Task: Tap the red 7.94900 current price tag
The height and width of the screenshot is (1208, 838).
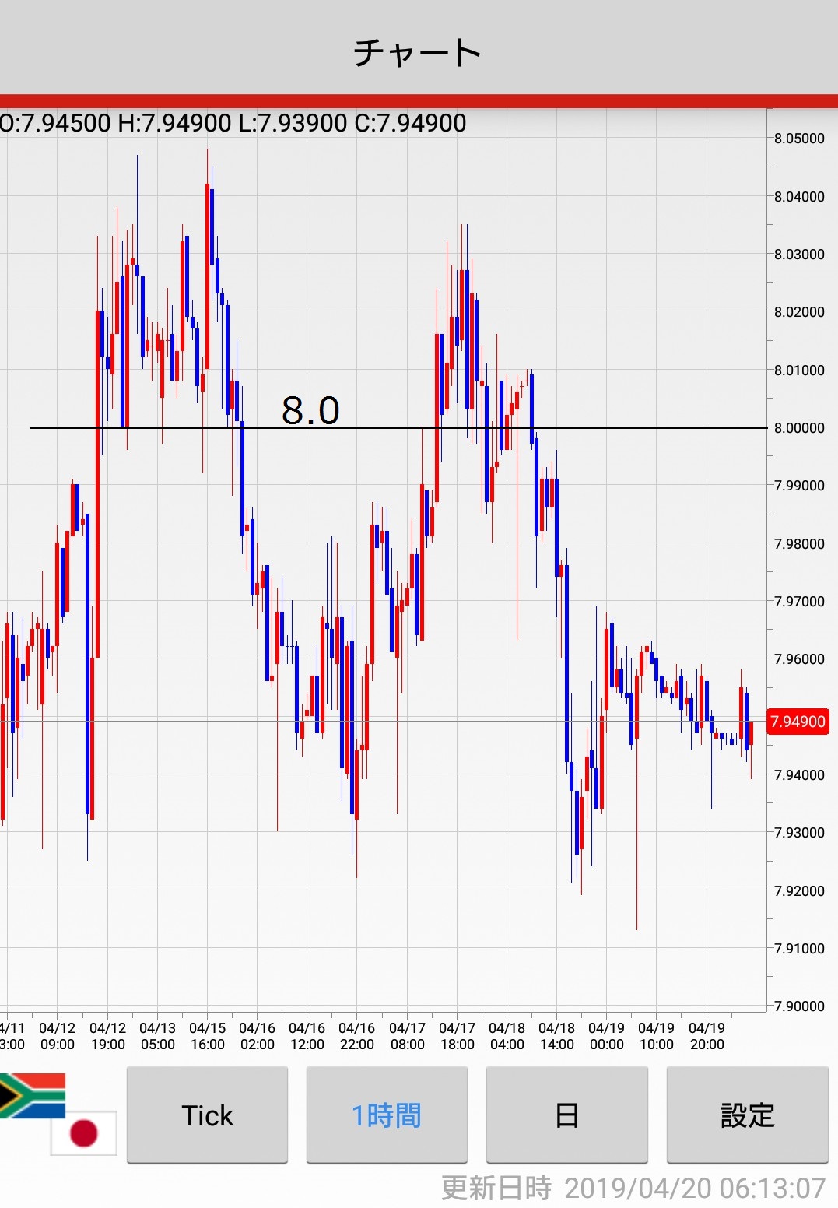Action: (x=798, y=722)
